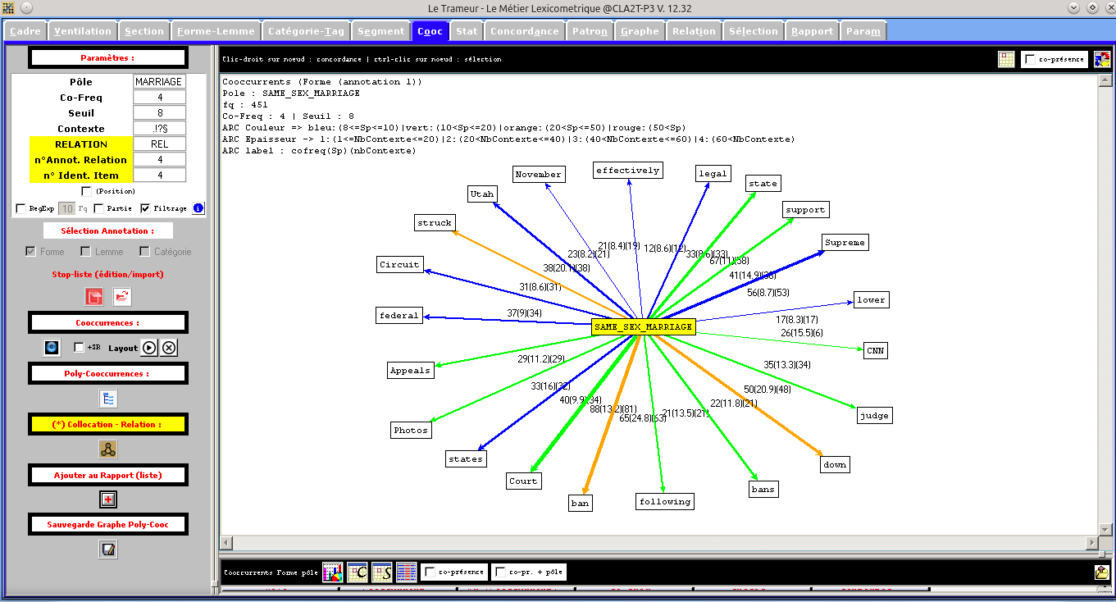The image size is (1116, 602).
Task: Launch cooccurrence computation via blue C icon
Action: 52,347
